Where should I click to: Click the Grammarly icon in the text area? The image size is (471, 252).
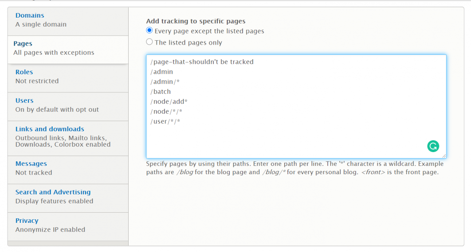pyautogui.click(x=433, y=146)
